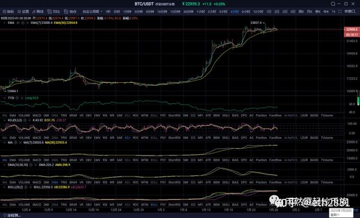The height and width of the screenshot is (218, 360).
Task: Remove the KDJ indicator with its X icon
Action: tap(29, 120)
